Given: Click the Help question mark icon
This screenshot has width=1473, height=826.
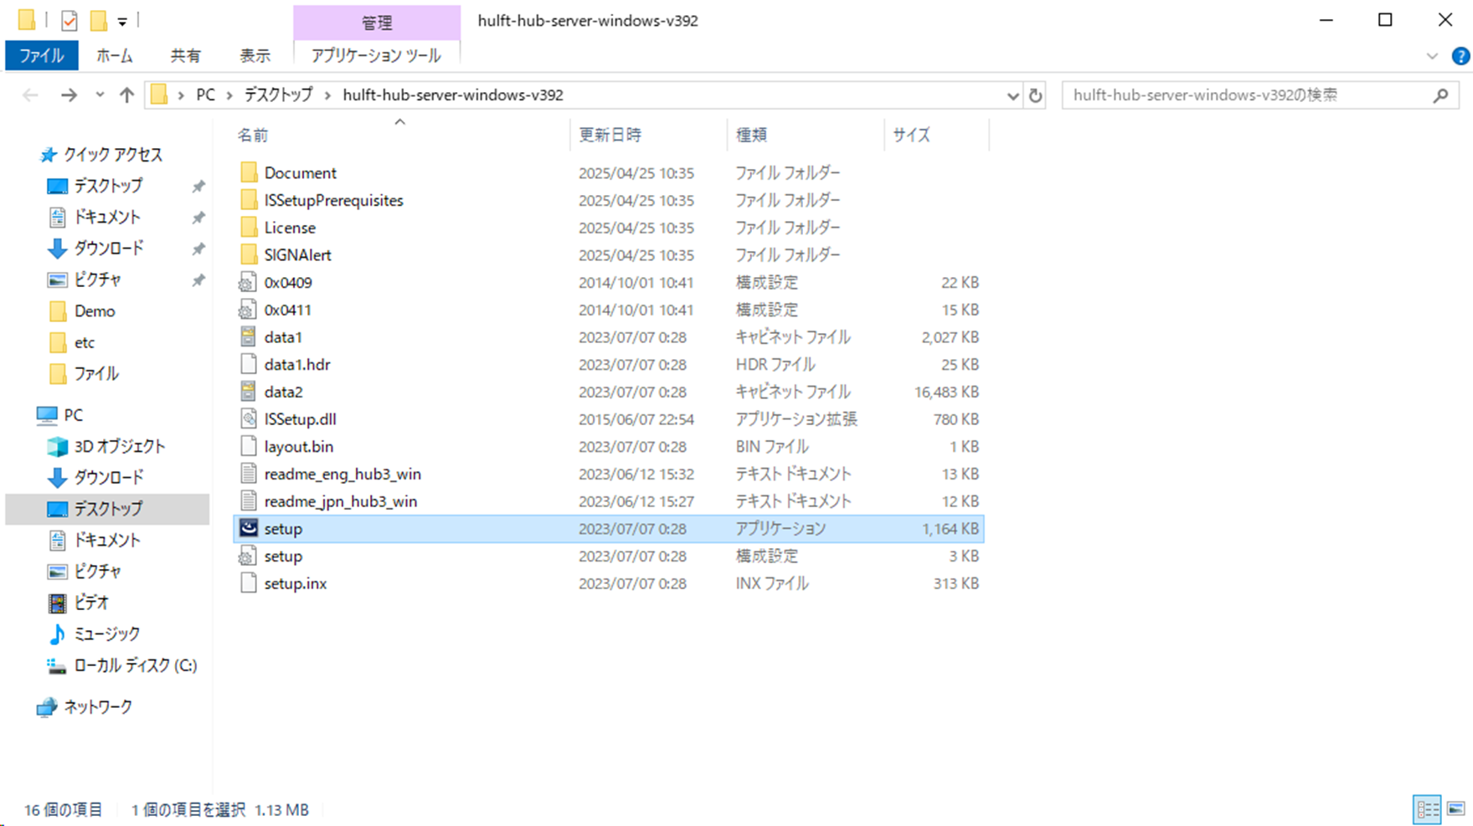Looking at the screenshot, I should 1460,56.
